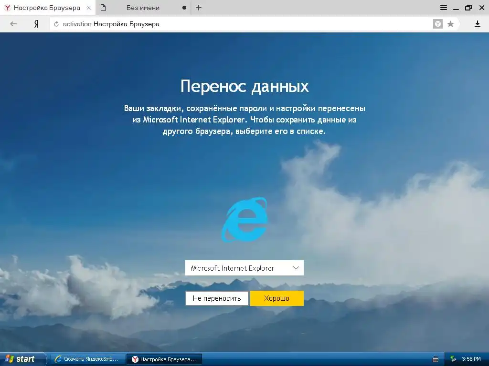Open the browser hamburger menu
The image size is (489, 366).
click(x=444, y=8)
